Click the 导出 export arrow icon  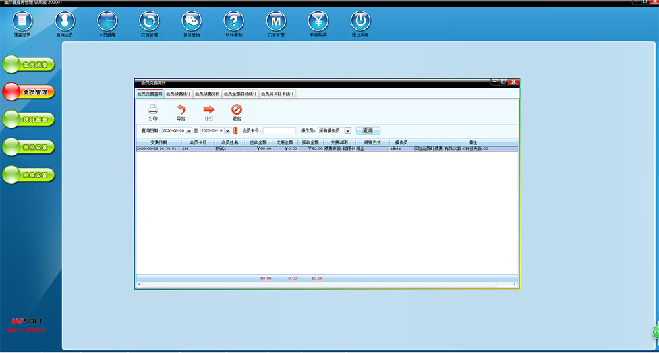181,110
